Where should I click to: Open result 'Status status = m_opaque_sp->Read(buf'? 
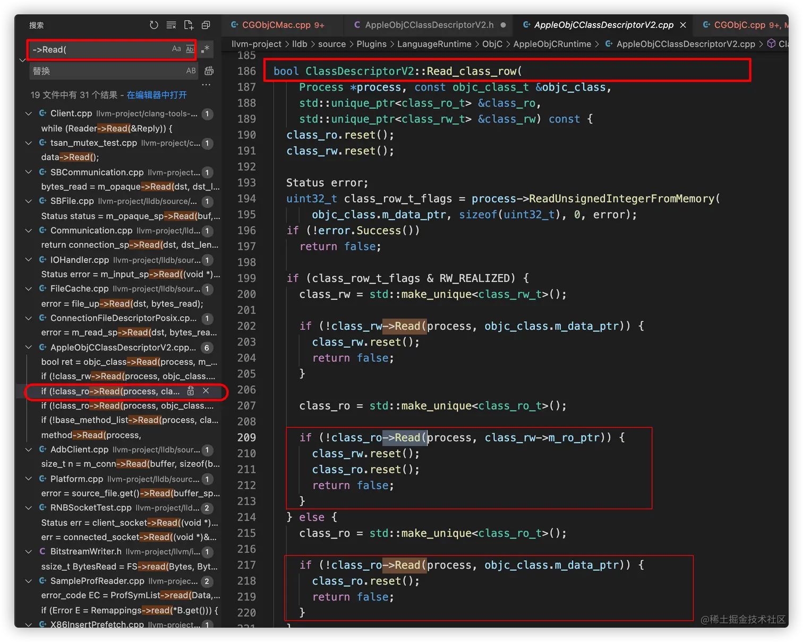(131, 216)
